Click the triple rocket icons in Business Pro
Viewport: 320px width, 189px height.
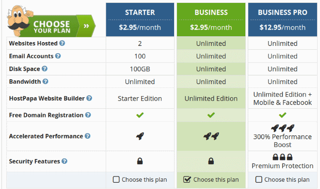(x=283, y=128)
